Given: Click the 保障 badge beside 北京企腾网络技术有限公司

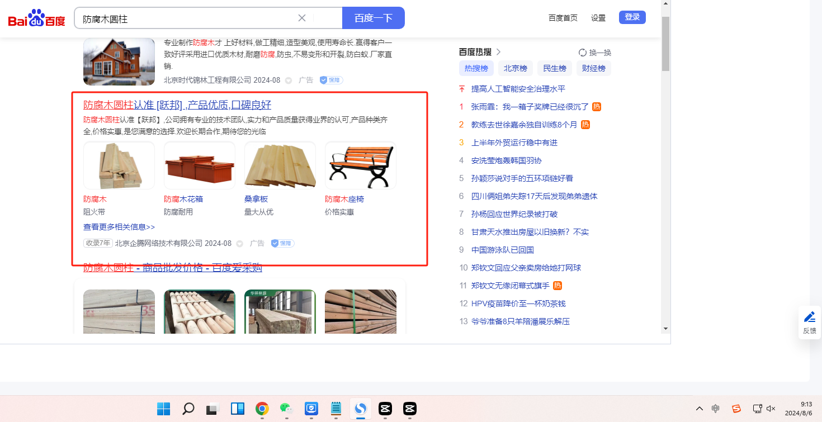Looking at the screenshot, I should 283,243.
